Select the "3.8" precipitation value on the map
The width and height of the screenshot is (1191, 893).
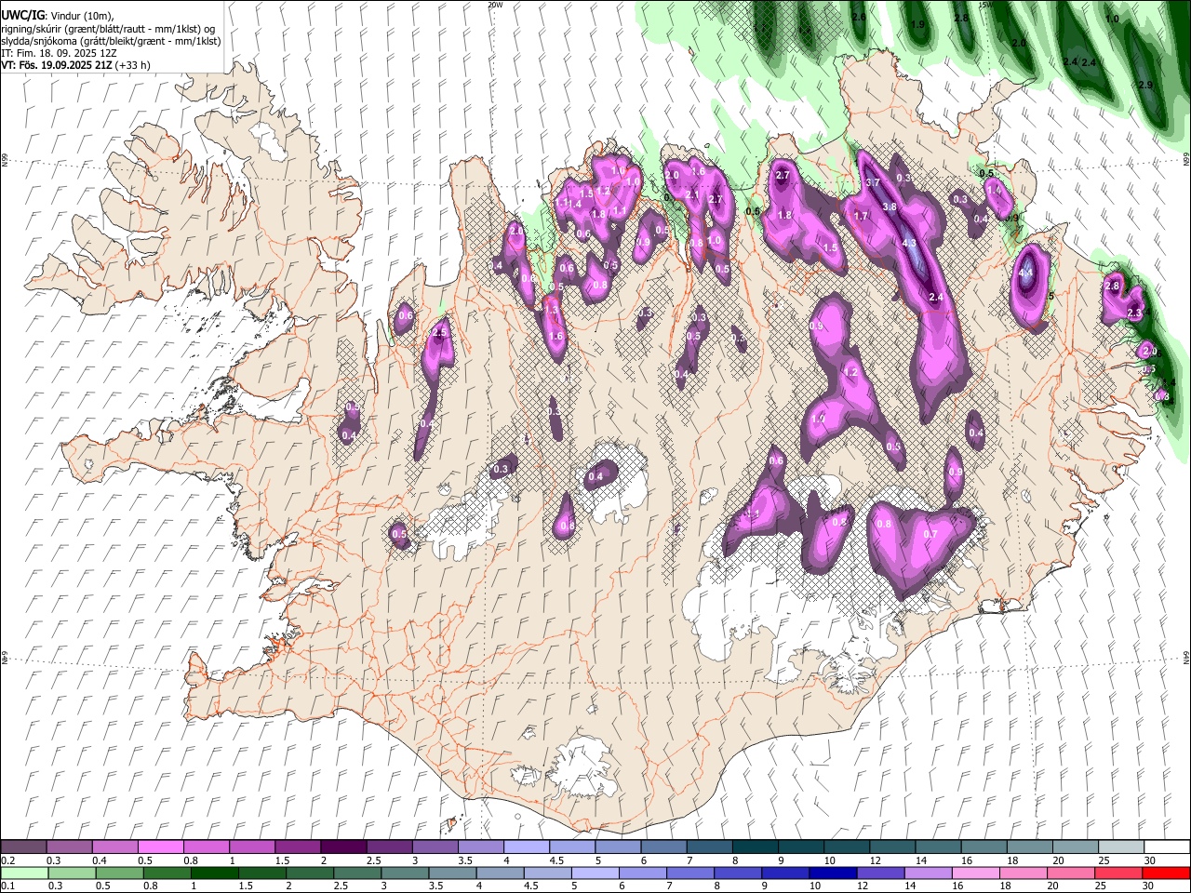click(890, 207)
